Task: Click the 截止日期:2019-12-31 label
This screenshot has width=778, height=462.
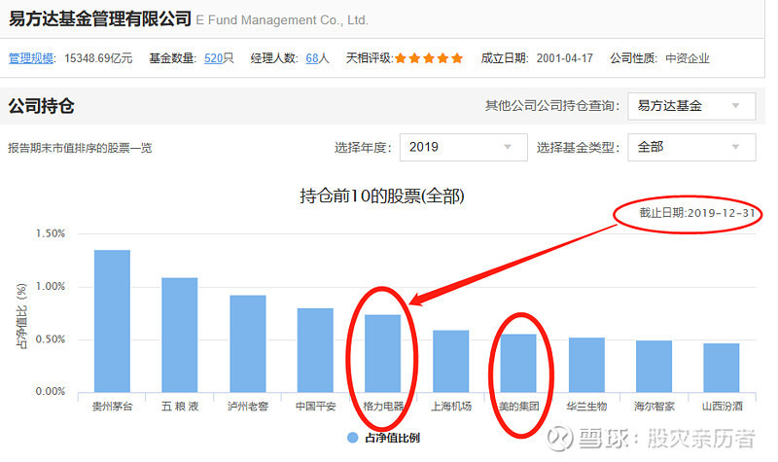Action: (x=696, y=213)
